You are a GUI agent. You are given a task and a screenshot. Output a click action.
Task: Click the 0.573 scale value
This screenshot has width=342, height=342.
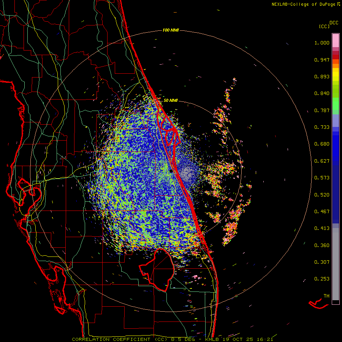322,178
